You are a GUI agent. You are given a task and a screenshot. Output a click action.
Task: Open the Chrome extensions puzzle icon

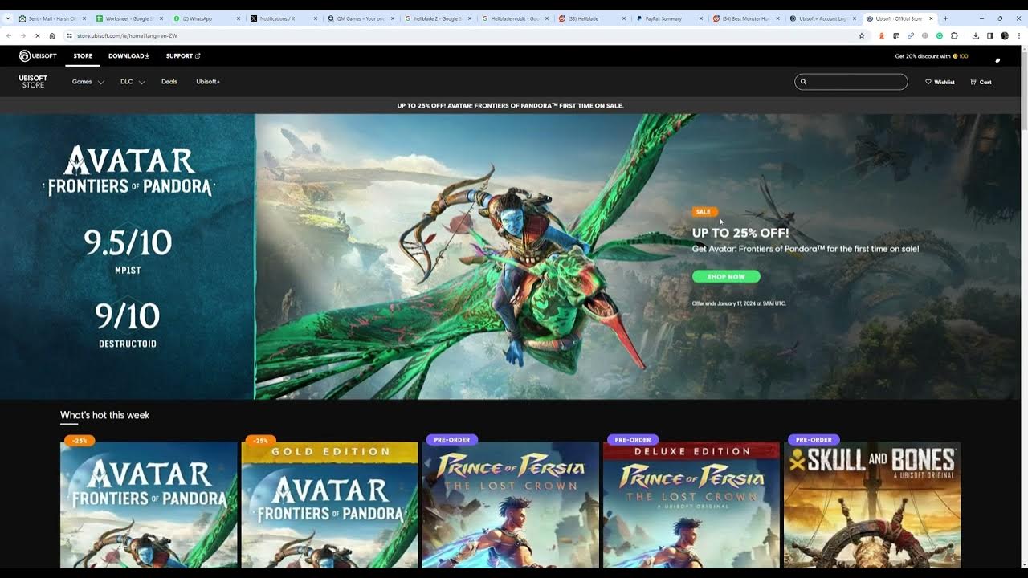click(954, 35)
